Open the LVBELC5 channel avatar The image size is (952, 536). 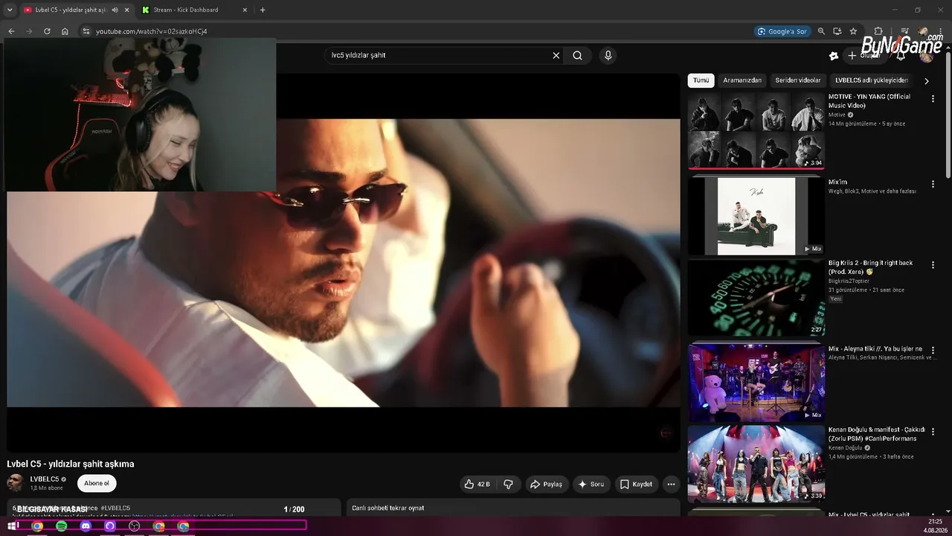[15, 483]
